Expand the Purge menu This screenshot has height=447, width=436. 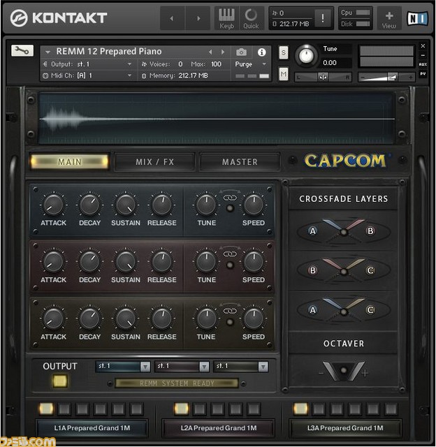click(x=250, y=64)
